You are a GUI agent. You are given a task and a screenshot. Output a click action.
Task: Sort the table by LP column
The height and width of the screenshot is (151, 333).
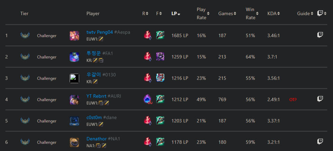[175, 14]
